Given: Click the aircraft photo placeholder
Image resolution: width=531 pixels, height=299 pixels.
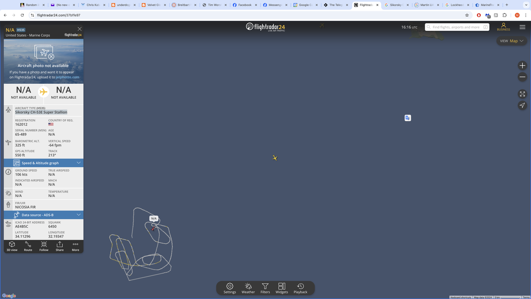Looking at the screenshot, I should click(44, 61).
